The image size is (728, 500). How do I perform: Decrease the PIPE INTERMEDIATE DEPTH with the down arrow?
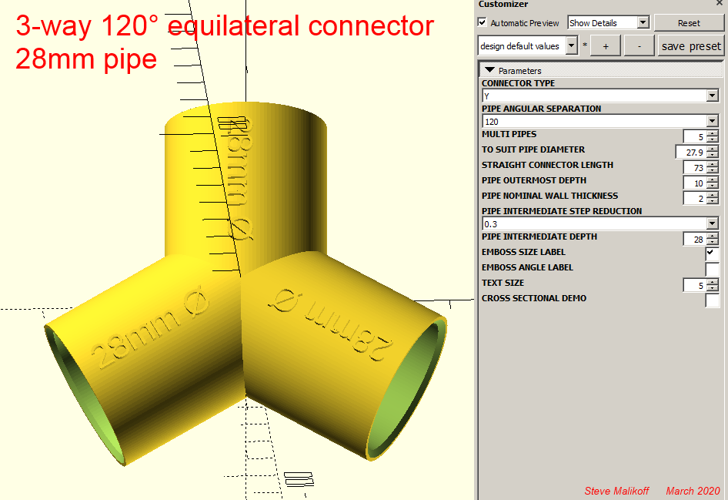point(713,242)
